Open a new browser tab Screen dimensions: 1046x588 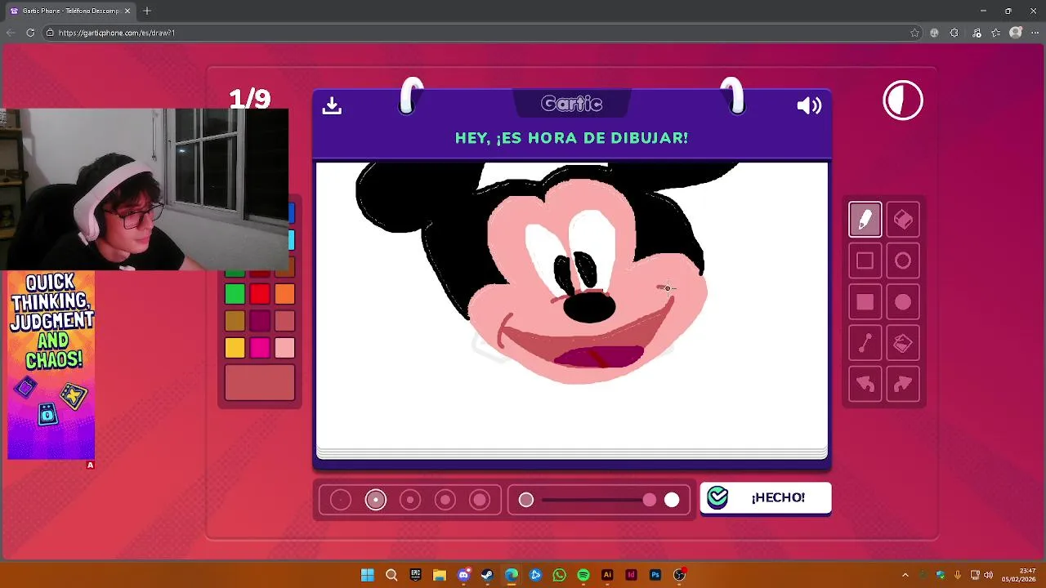147,11
